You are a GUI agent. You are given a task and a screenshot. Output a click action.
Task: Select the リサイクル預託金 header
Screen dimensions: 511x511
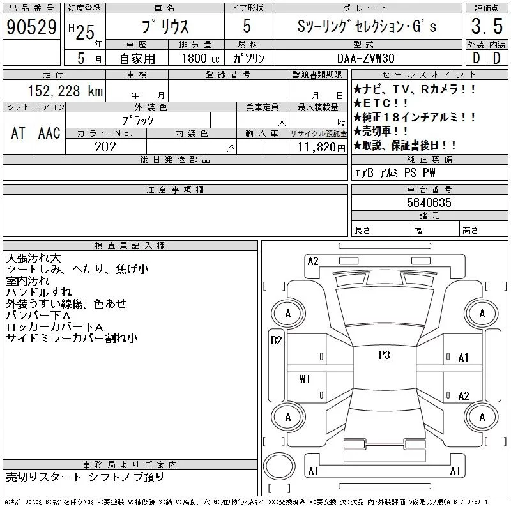(x=318, y=133)
